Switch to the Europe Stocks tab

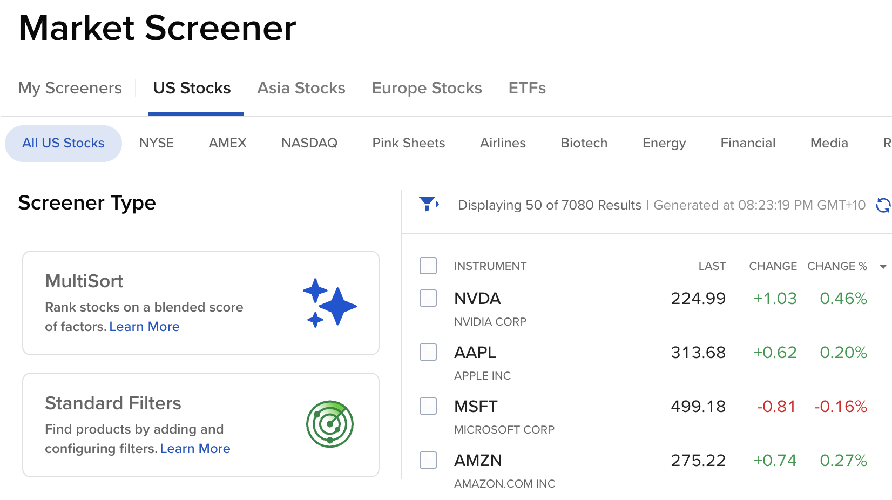click(427, 88)
